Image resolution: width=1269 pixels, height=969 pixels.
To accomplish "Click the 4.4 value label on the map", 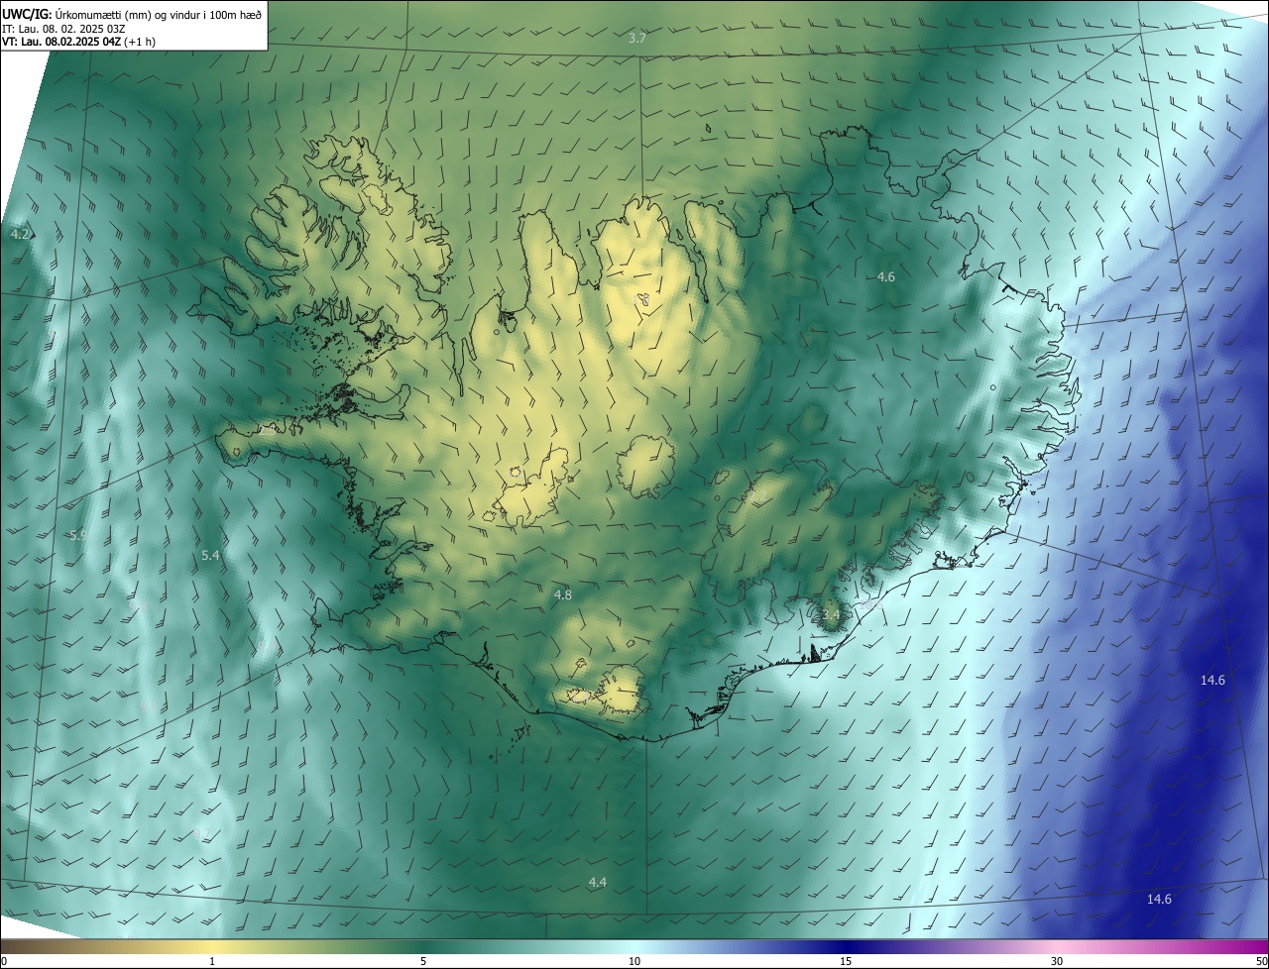I will pos(597,883).
